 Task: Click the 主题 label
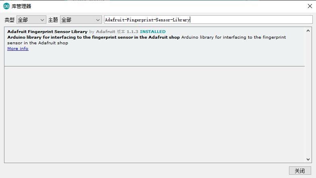coord(53,20)
